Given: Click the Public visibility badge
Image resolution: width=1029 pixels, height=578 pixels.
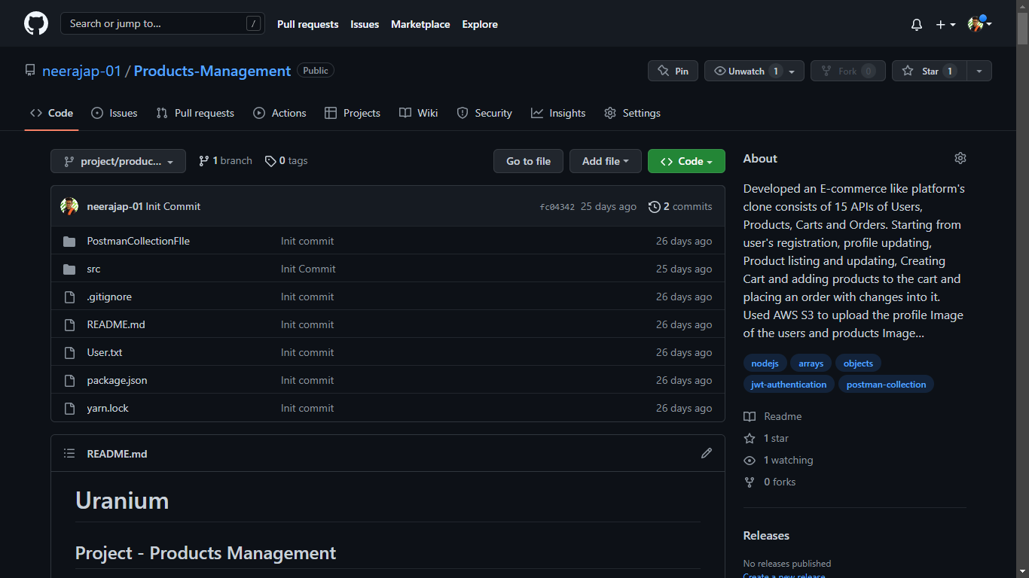Looking at the screenshot, I should [x=316, y=70].
